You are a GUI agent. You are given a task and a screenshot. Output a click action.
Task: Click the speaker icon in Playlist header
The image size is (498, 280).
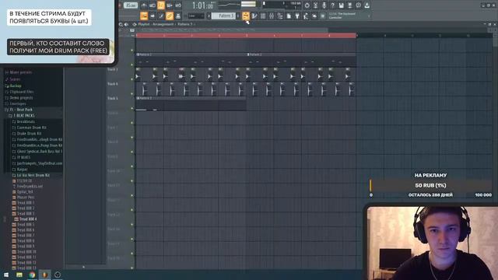coord(126,24)
